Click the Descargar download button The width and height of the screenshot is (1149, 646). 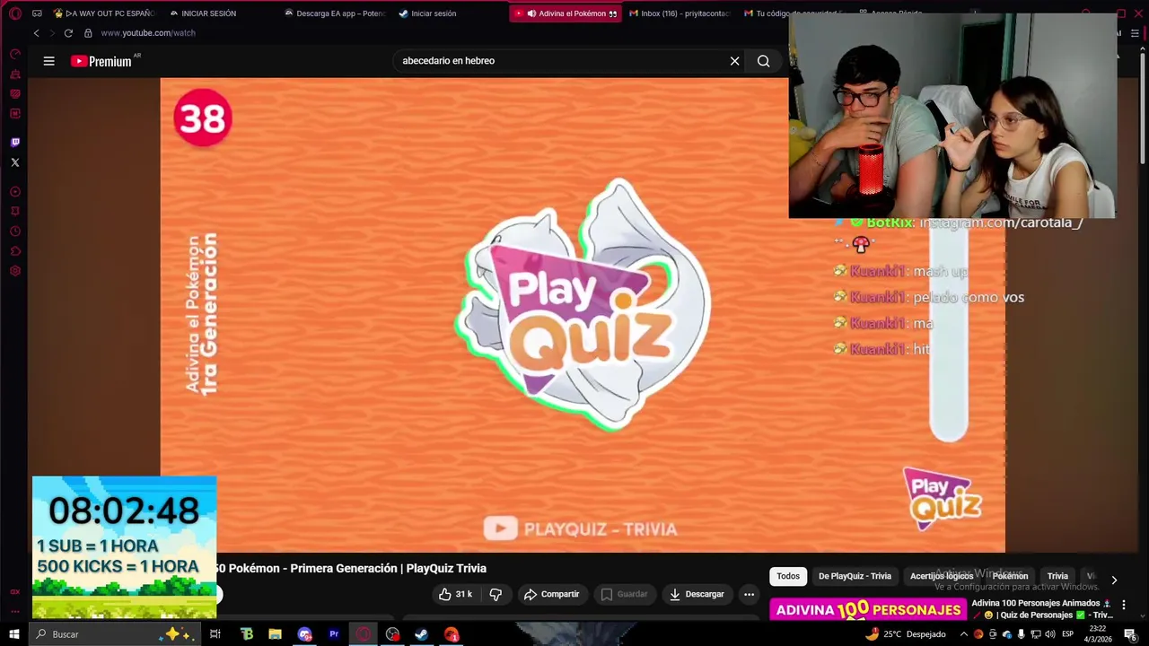tap(697, 594)
